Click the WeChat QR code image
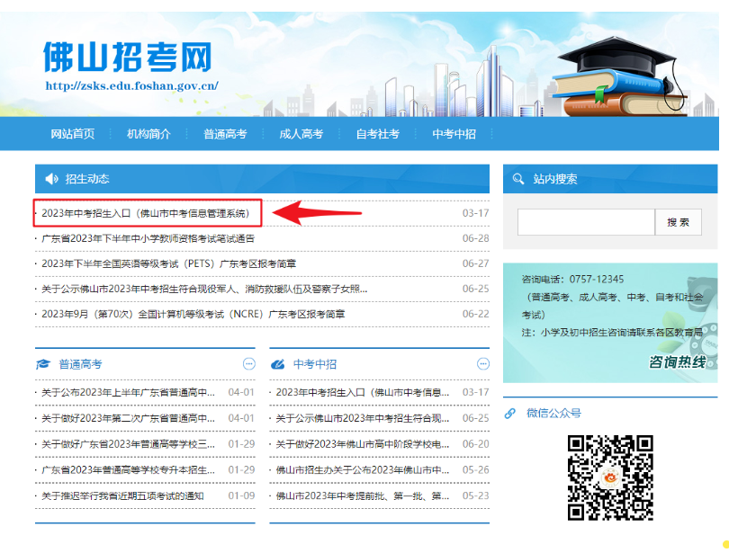729x553 pixels. [609, 477]
